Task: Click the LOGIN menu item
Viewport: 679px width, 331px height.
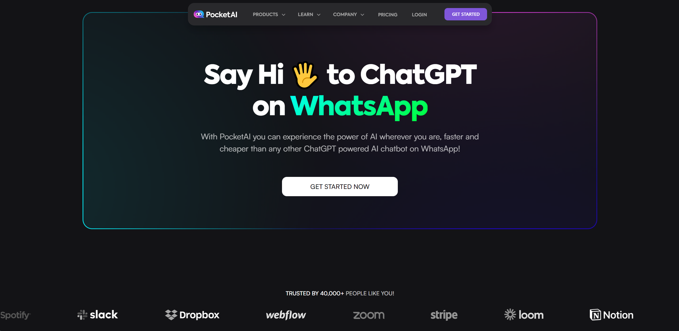Action: click(419, 14)
